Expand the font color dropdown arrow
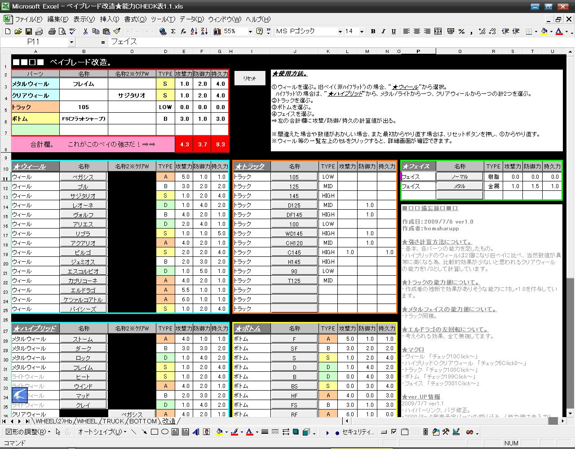This screenshot has height=449, width=575. 566,31
